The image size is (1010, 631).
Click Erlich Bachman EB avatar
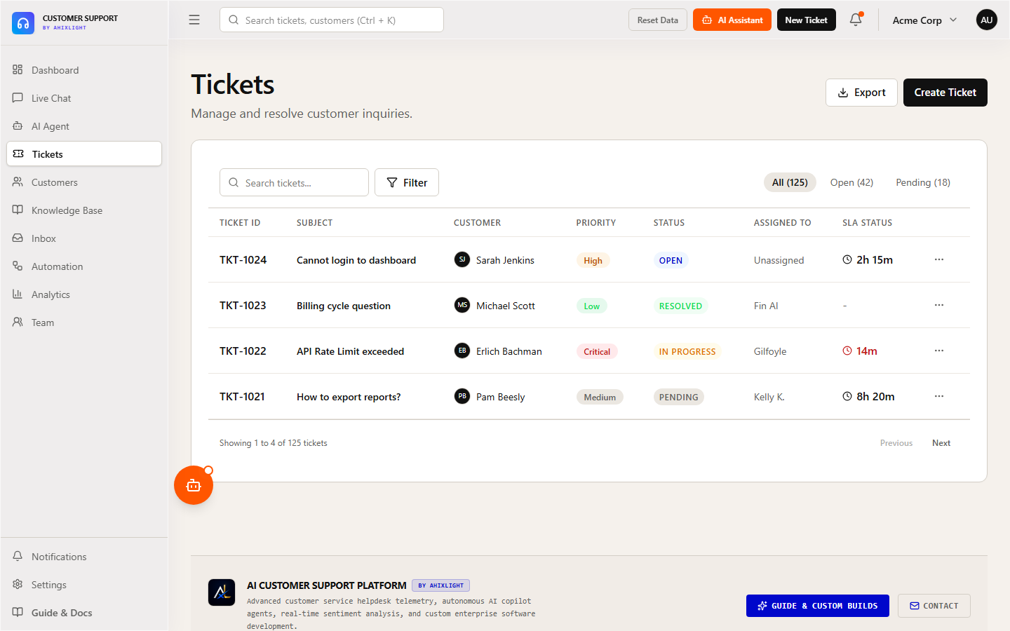pos(462,351)
